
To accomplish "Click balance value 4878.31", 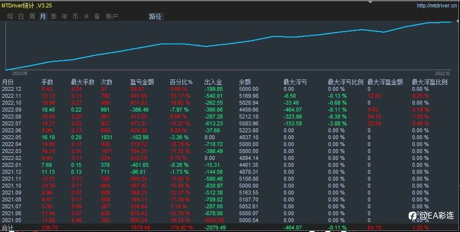I will [249, 172].
